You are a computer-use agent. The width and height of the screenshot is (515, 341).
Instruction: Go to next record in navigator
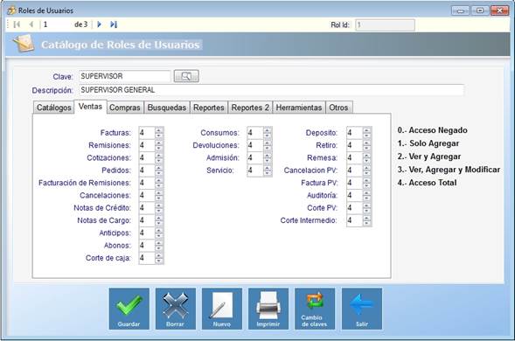(99, 24)
